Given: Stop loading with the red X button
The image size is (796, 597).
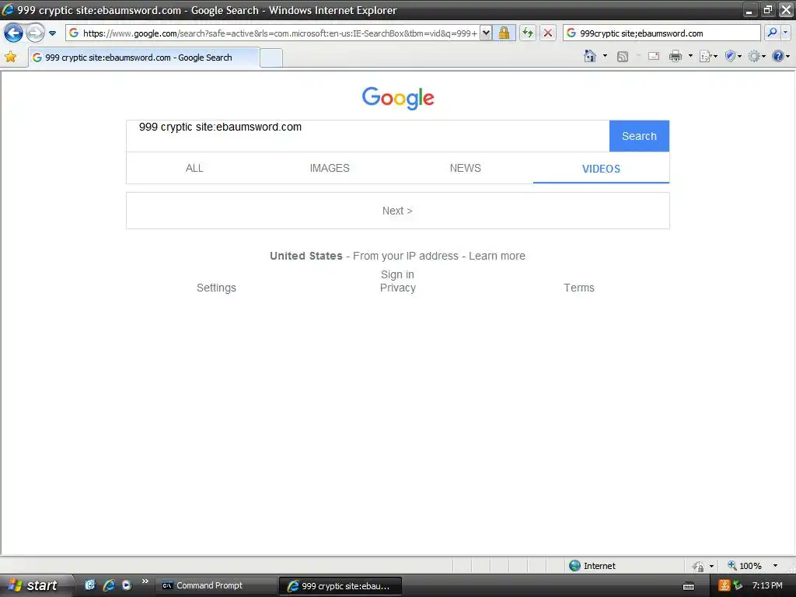Looking at the screenshot, I should click(548, 33).
